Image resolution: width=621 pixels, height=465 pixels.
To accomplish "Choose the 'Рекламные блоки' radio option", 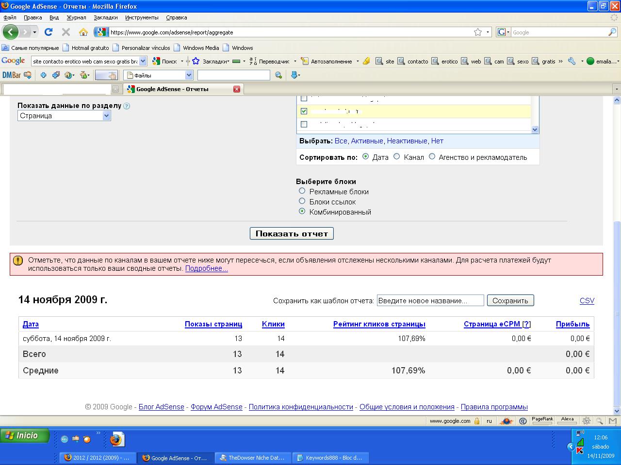I will click(x=302, y=191).
